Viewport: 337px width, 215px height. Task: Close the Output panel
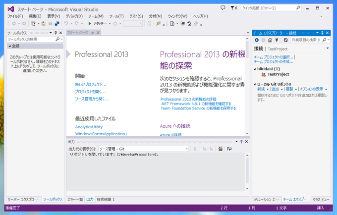tap(246, 142)
